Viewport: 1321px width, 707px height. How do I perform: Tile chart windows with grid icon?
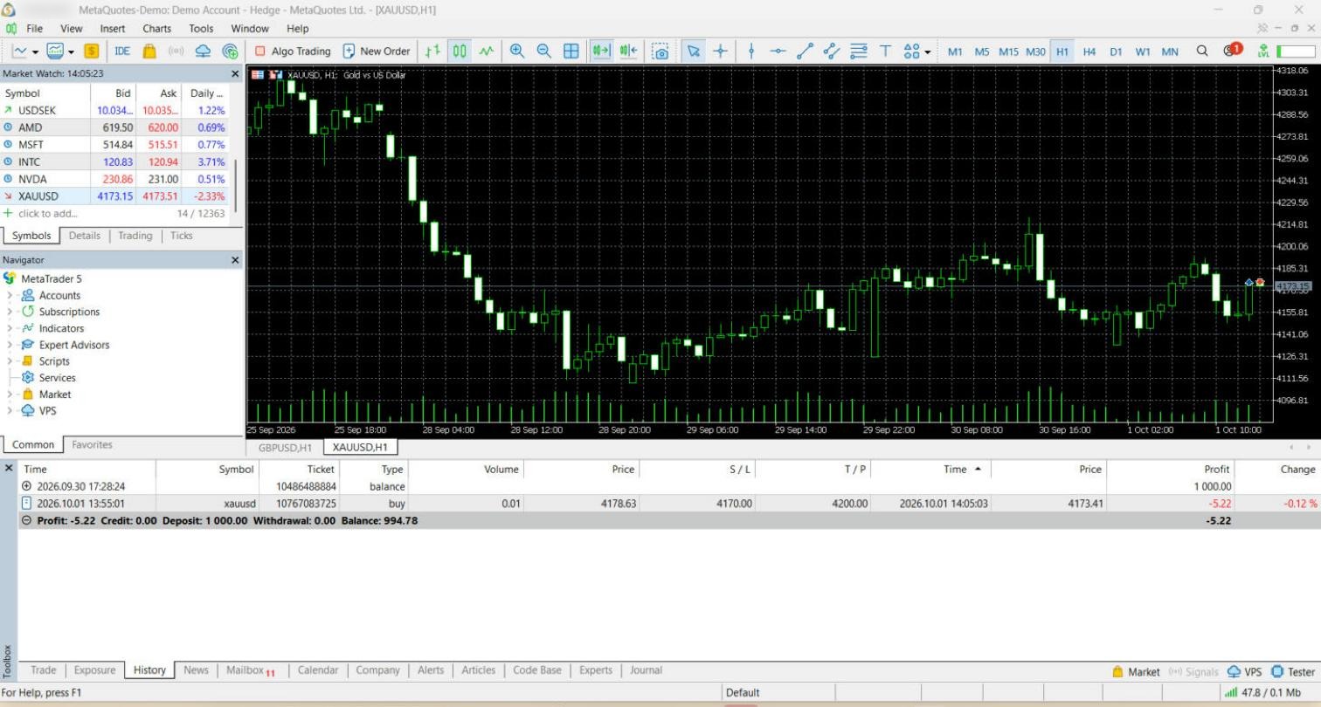(x=571, y=51)
